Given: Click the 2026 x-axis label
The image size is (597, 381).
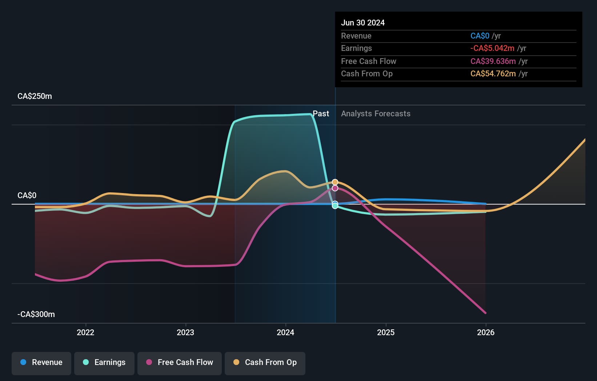Looking at the screenshot, I should click(x=486, y=332).
